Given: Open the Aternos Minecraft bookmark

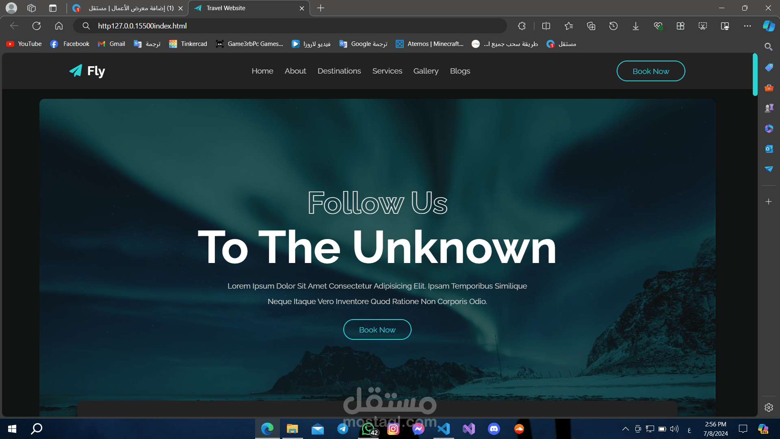Looking at the screenshot, I should (x=429, y=44).
